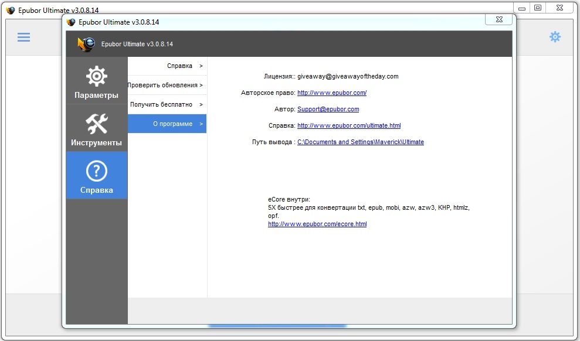Screen dimensions: 580x341
Task: Click Epubor icon in dialog title bar
Action: (70, 22)
